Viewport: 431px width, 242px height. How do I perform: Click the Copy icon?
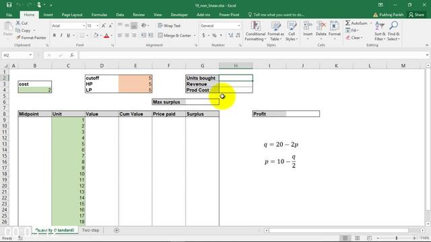pos(18,30)
